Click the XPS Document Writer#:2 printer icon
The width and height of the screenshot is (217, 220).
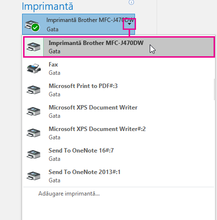click(33, 133)
